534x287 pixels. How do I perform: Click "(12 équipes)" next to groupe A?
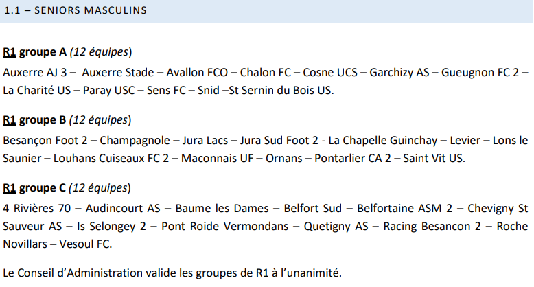tap(101, 52)
